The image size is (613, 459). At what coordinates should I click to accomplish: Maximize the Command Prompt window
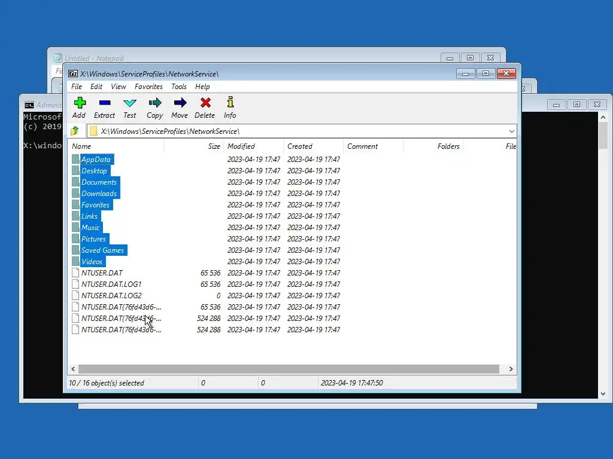[x=576, y=104]
